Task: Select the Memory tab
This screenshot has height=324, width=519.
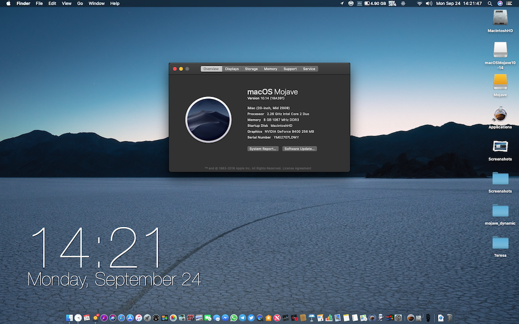Action: point(271,69)
